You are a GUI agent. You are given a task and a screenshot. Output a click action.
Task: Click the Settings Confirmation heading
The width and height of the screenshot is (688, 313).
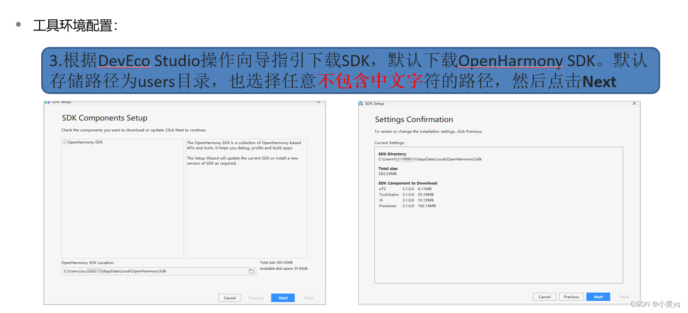point(414,120)
